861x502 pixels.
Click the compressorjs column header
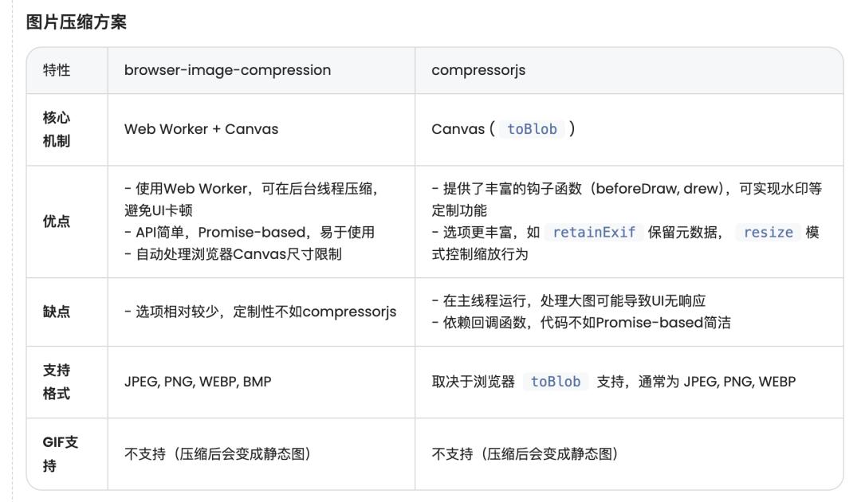pyautogui.click(x=478, y=70)
